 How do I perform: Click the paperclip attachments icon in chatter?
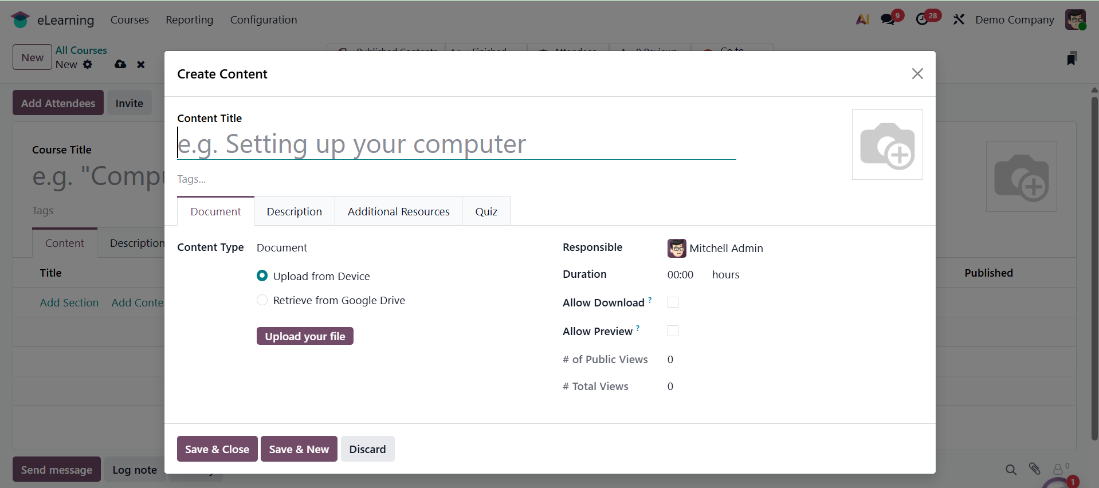click(x=1034, y=469)
